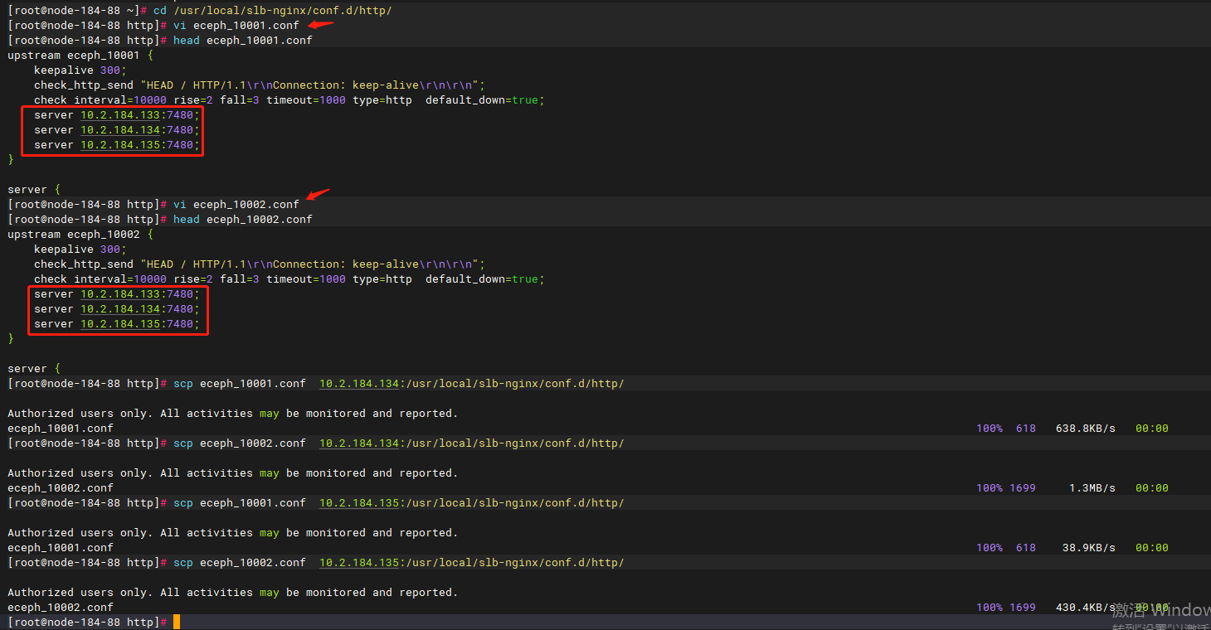Click the 'head eceph_10002.conf' command text
The width and height of the screenshot is (1211, 630).
tap(243, 219)
